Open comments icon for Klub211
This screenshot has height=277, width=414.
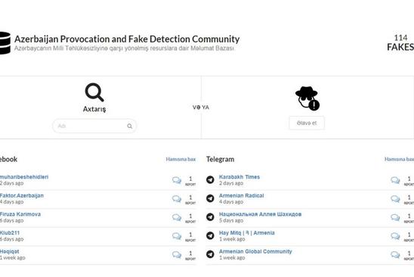pyautogui.click(x=177, y=236)
